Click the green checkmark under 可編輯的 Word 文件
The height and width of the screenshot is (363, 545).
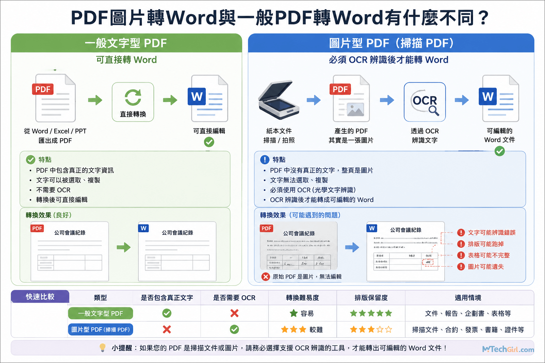(500, 151)
